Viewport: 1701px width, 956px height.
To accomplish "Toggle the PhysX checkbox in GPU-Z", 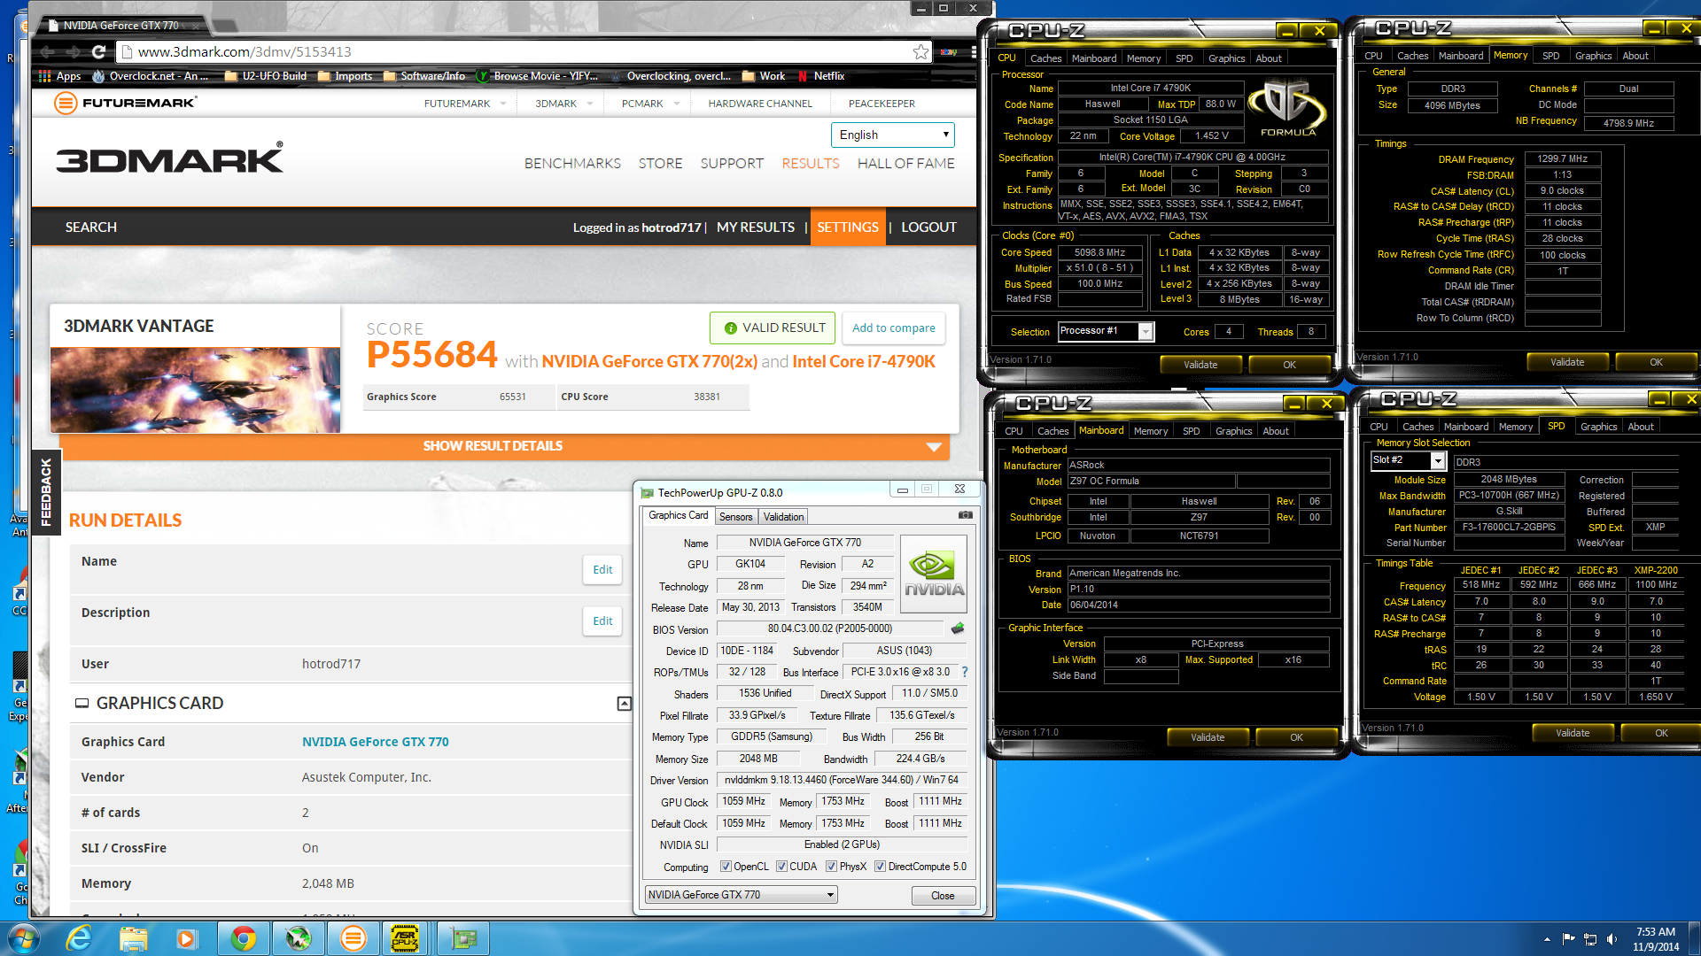I will (831, 867).
